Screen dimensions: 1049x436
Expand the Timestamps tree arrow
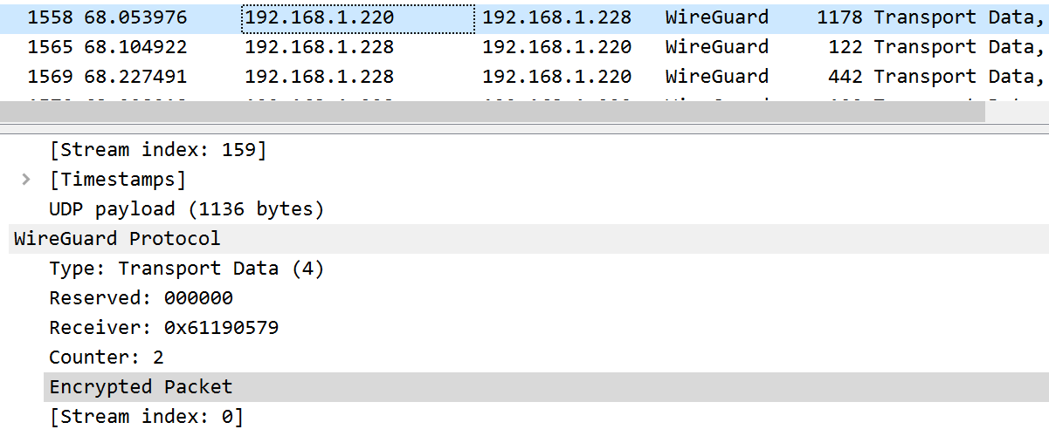coord(26,180)
